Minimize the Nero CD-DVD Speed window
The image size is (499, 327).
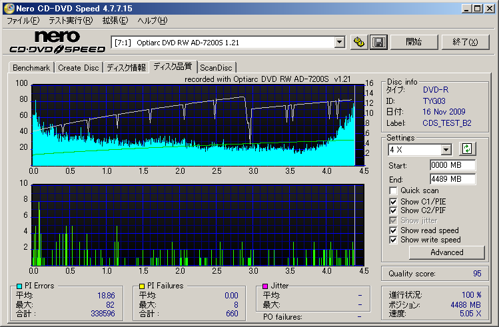tap(466, 9)
